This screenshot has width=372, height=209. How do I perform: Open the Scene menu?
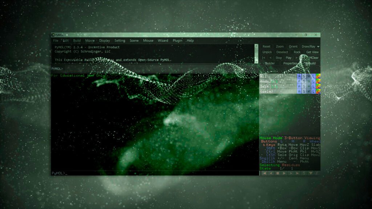point(134,41)
